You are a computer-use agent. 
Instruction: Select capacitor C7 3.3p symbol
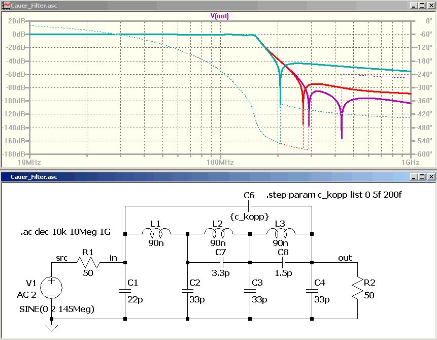[221, 262]
